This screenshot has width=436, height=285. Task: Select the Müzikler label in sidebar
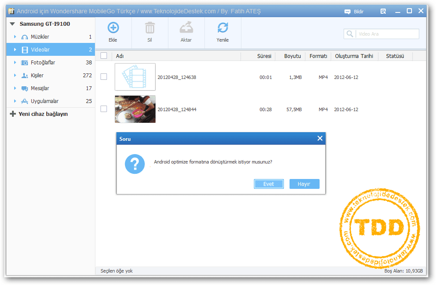(40, 36)
